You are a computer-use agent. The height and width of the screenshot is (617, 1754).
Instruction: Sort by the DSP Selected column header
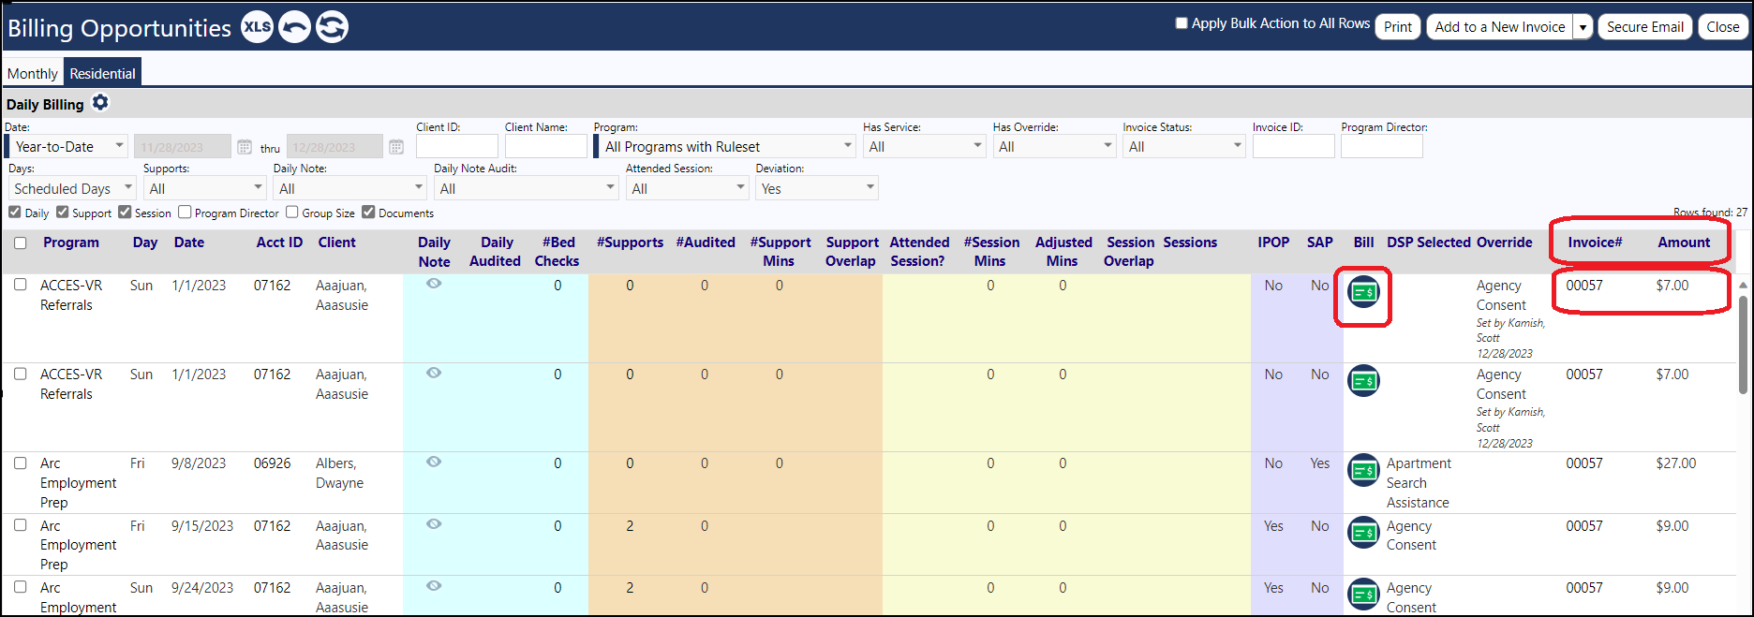[x=1429, y=242]
